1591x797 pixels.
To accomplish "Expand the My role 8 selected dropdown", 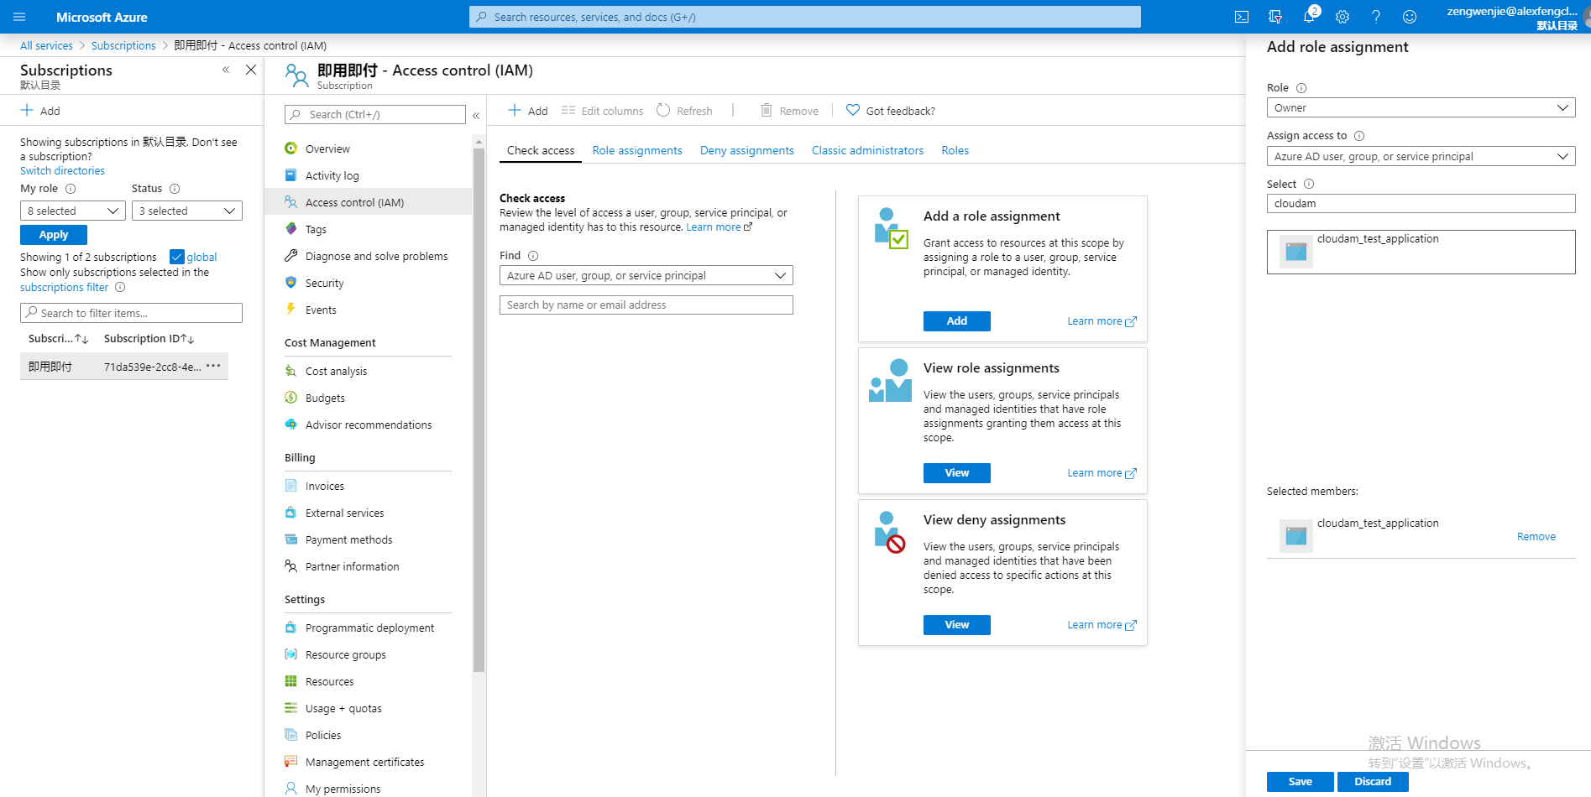I will click(x=73, y=211).
